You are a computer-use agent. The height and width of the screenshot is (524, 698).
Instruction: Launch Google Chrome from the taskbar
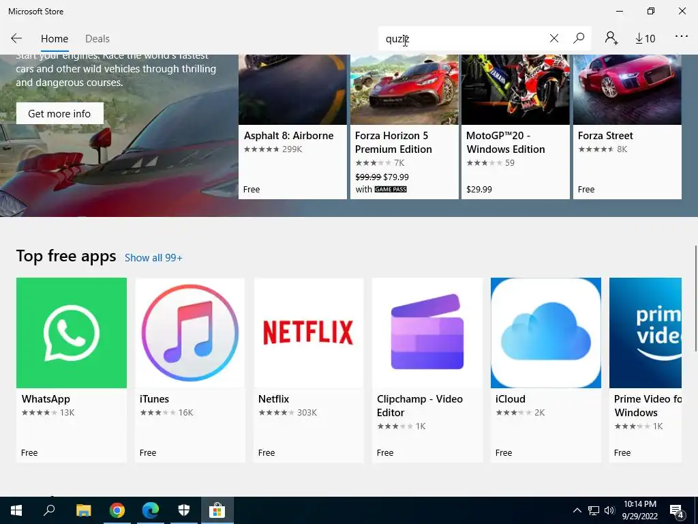tap(117, 510)
